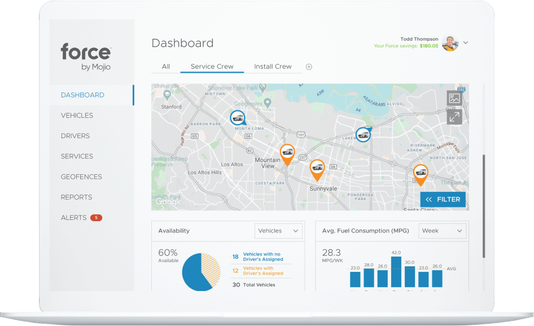This screenshot has width=534, height=326.
Task: Click the availability pie chart
Action: (202, 272)
